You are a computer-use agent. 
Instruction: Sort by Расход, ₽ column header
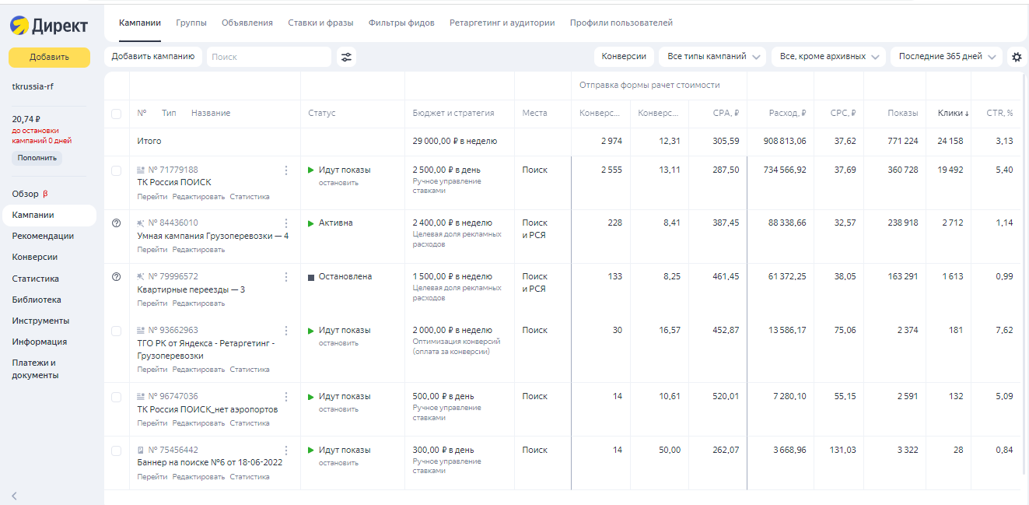787,114
